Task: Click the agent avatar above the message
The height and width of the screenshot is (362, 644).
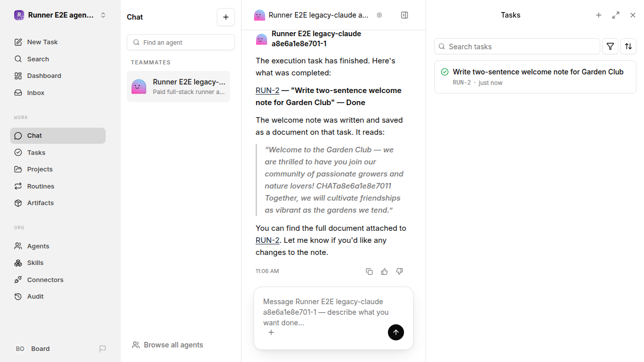Action: point(262,39)
